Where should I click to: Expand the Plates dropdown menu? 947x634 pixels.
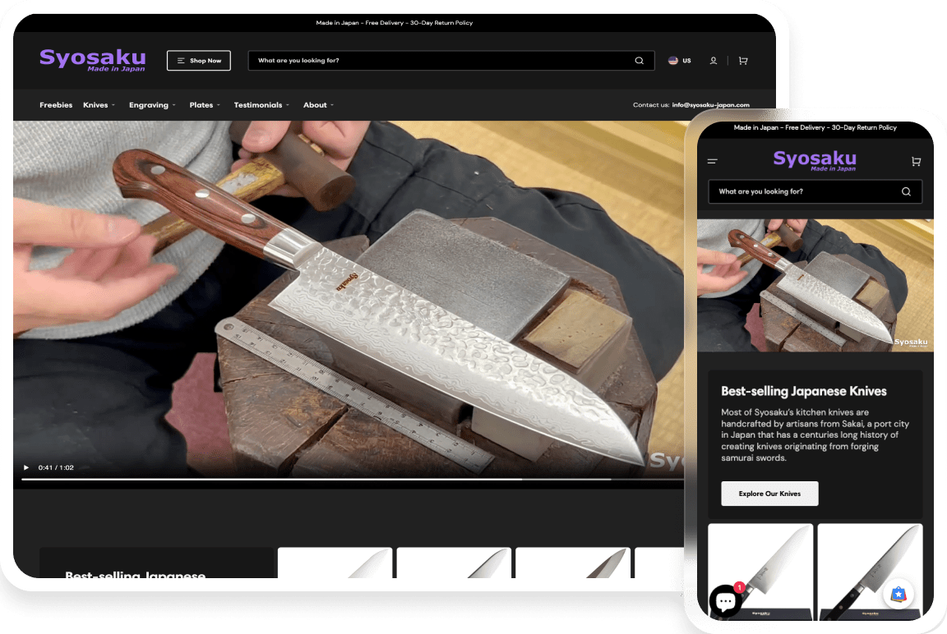205,105
